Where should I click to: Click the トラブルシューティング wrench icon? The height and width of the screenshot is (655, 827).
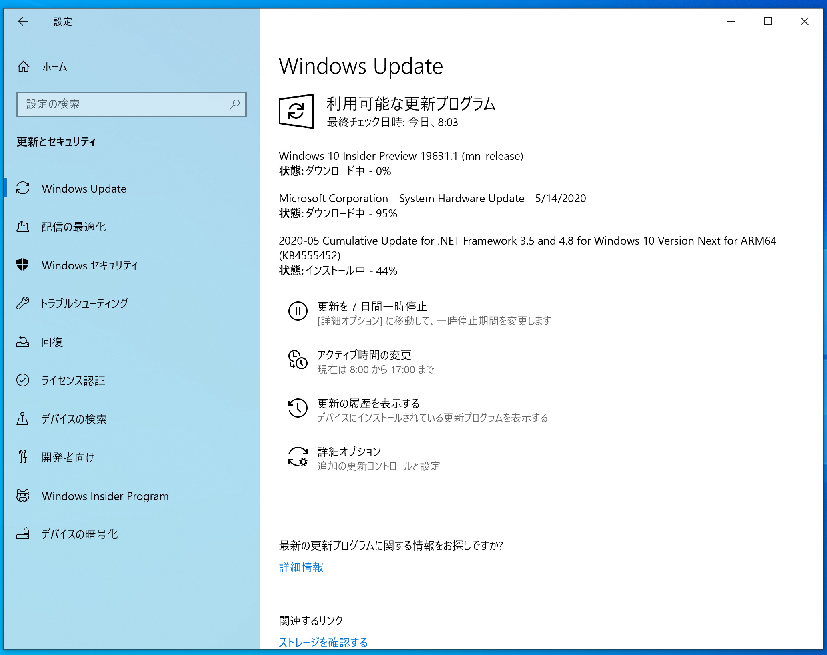pyautogui.click(x=23, y=303)
